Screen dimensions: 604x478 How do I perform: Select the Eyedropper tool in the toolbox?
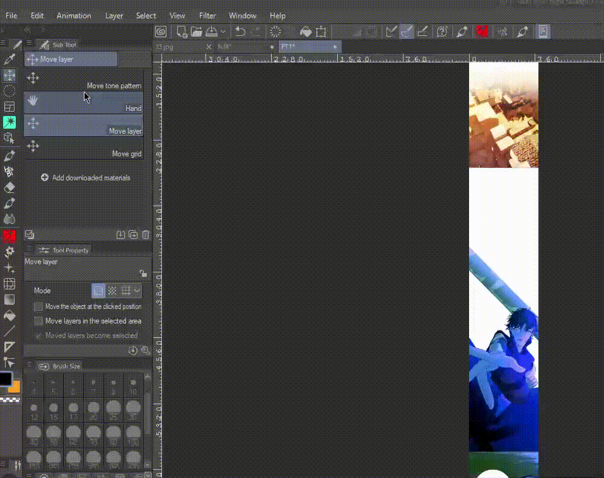(x=9, y=59)
